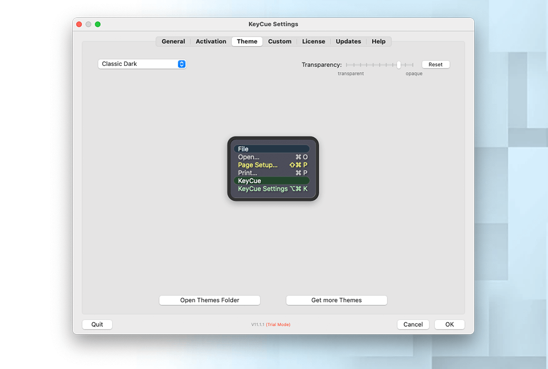Open the Activation tab
This screenshot has width=548, height=369.
pyautogui.click(x=210, y=41)
